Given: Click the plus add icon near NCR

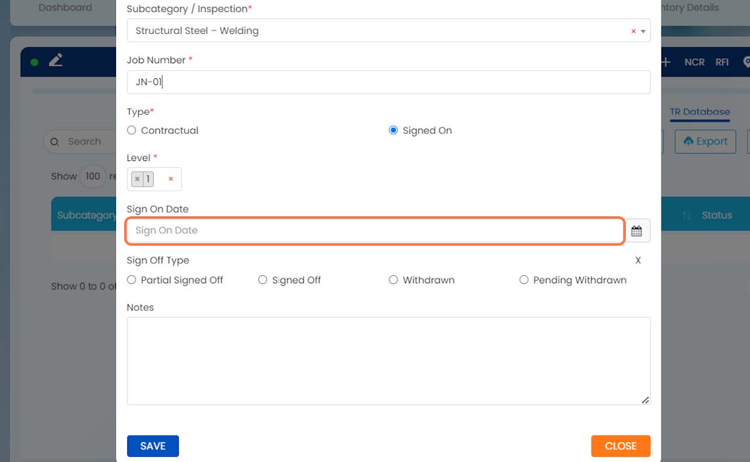Looking at the screenshot, I should (x=665, y=61).
